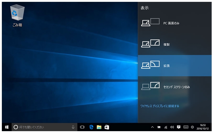This screenshot has height=133, width=213.
Task: Click the 表示 panel heading
Action: (145, 8)
